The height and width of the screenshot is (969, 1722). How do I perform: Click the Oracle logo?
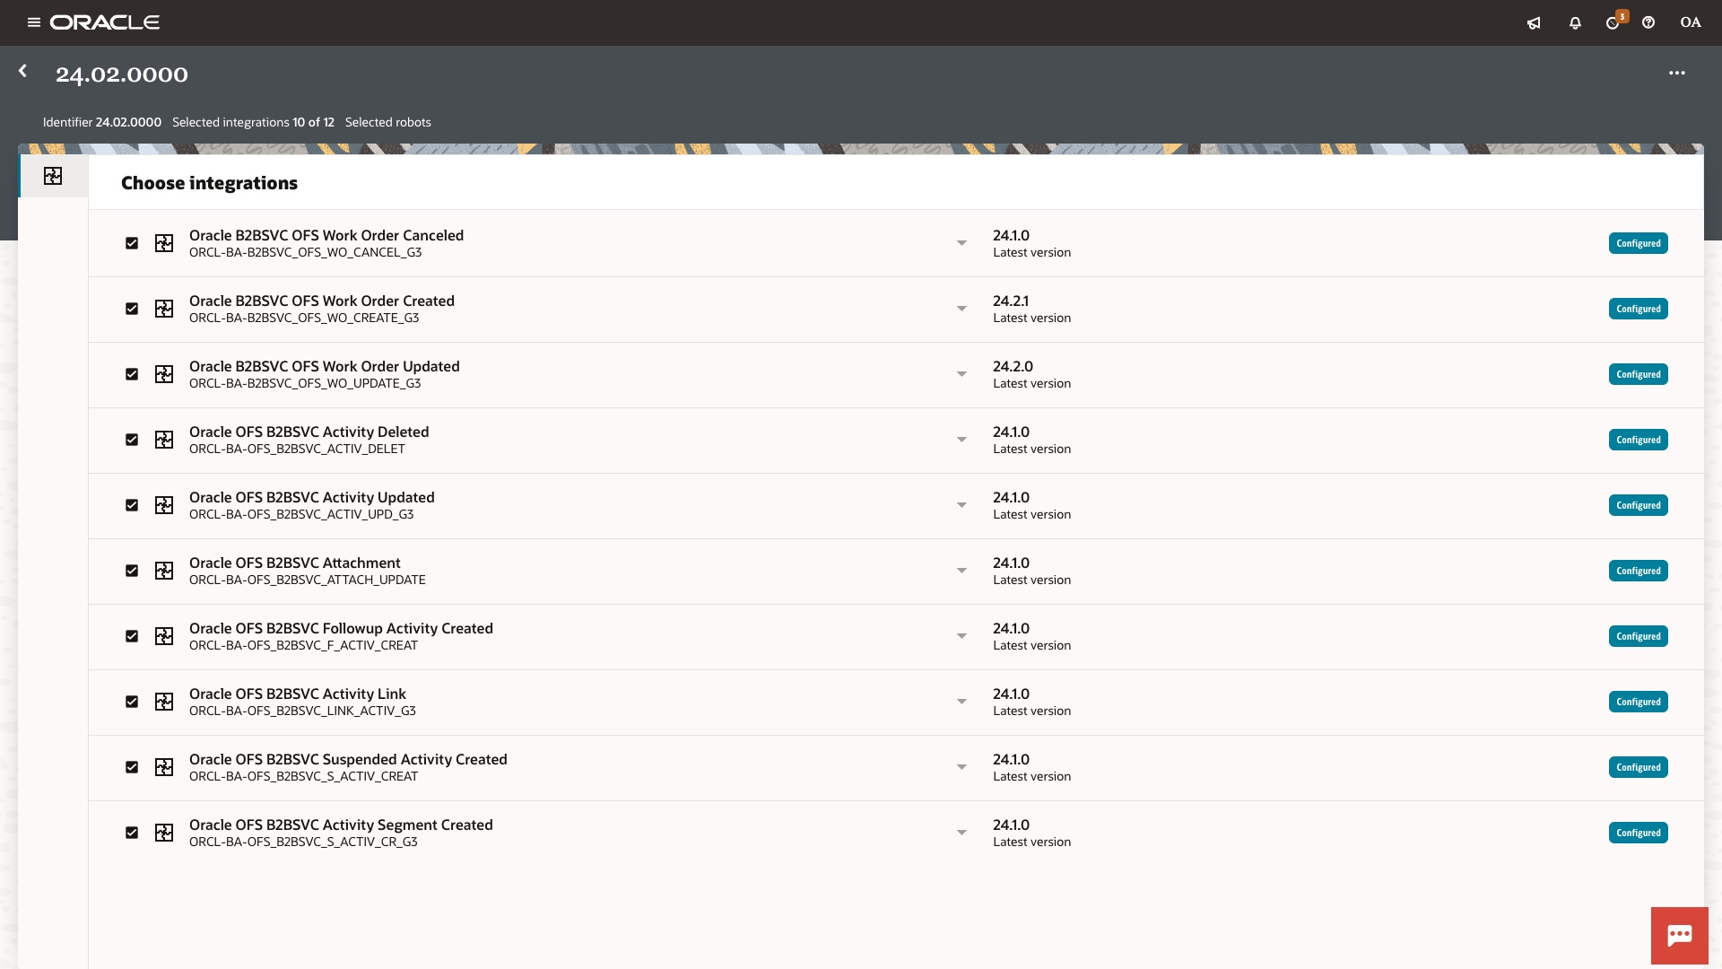point(105,22)
